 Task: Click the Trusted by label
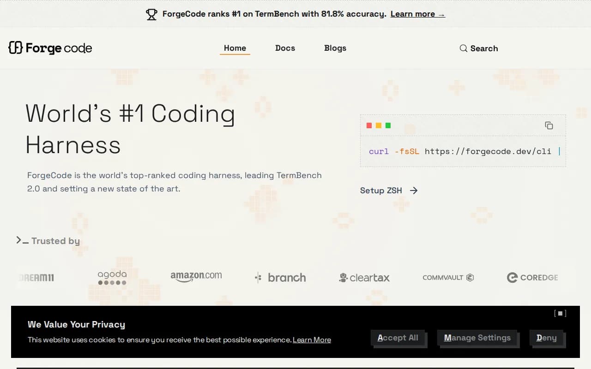[x=55, y=241]
